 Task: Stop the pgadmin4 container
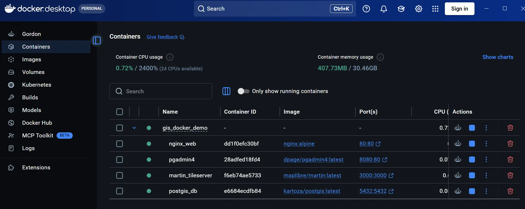click(x=472, y=160)
